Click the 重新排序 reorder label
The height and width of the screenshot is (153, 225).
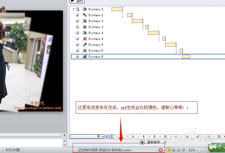(153, 142)
